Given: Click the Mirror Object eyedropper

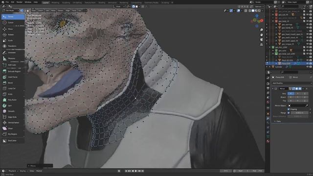Looking at the screenshot, I should [307, 106].
